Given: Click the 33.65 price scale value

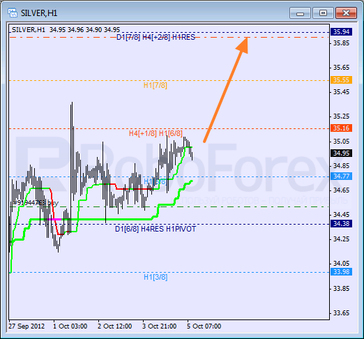Looking at the screenshot, I should pyautogui.click(x=341, y=313).
